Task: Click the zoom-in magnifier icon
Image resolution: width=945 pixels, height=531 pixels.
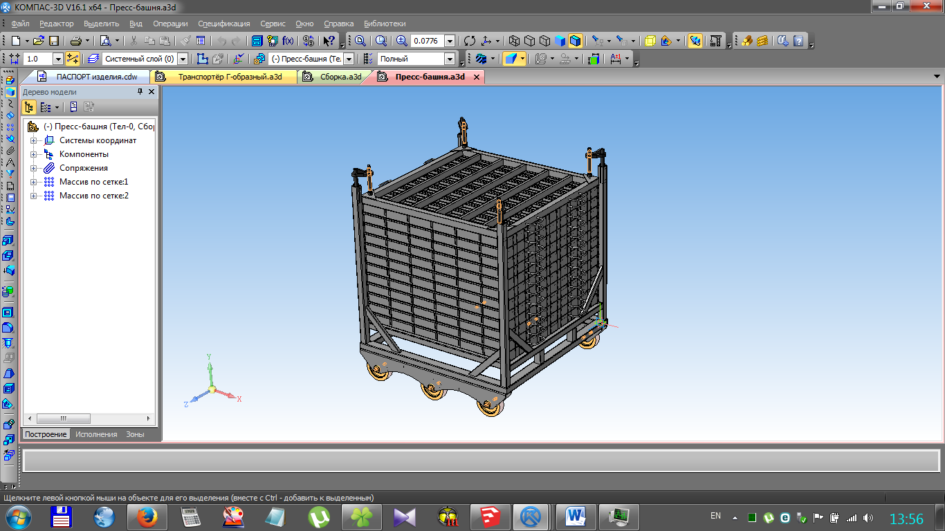Action: (x=401, y=41)
